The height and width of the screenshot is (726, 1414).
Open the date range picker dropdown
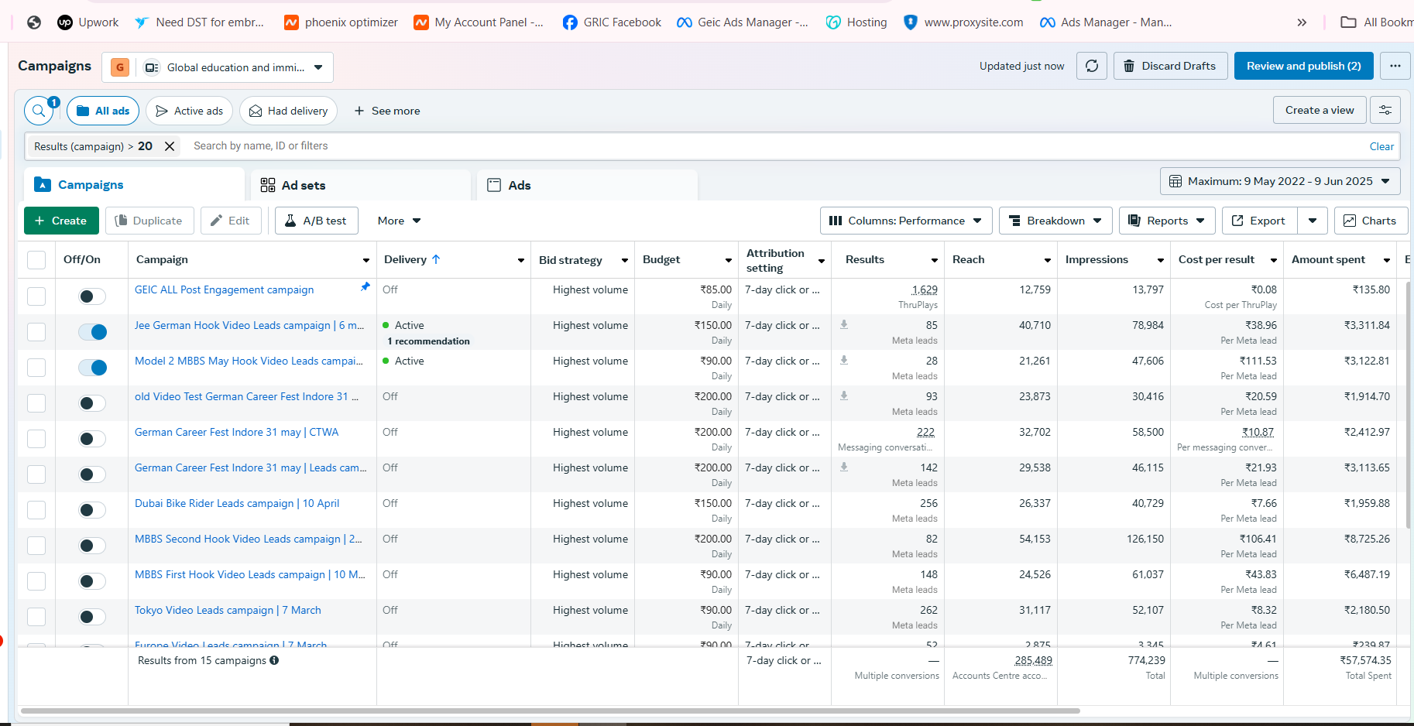point(1280,181)
